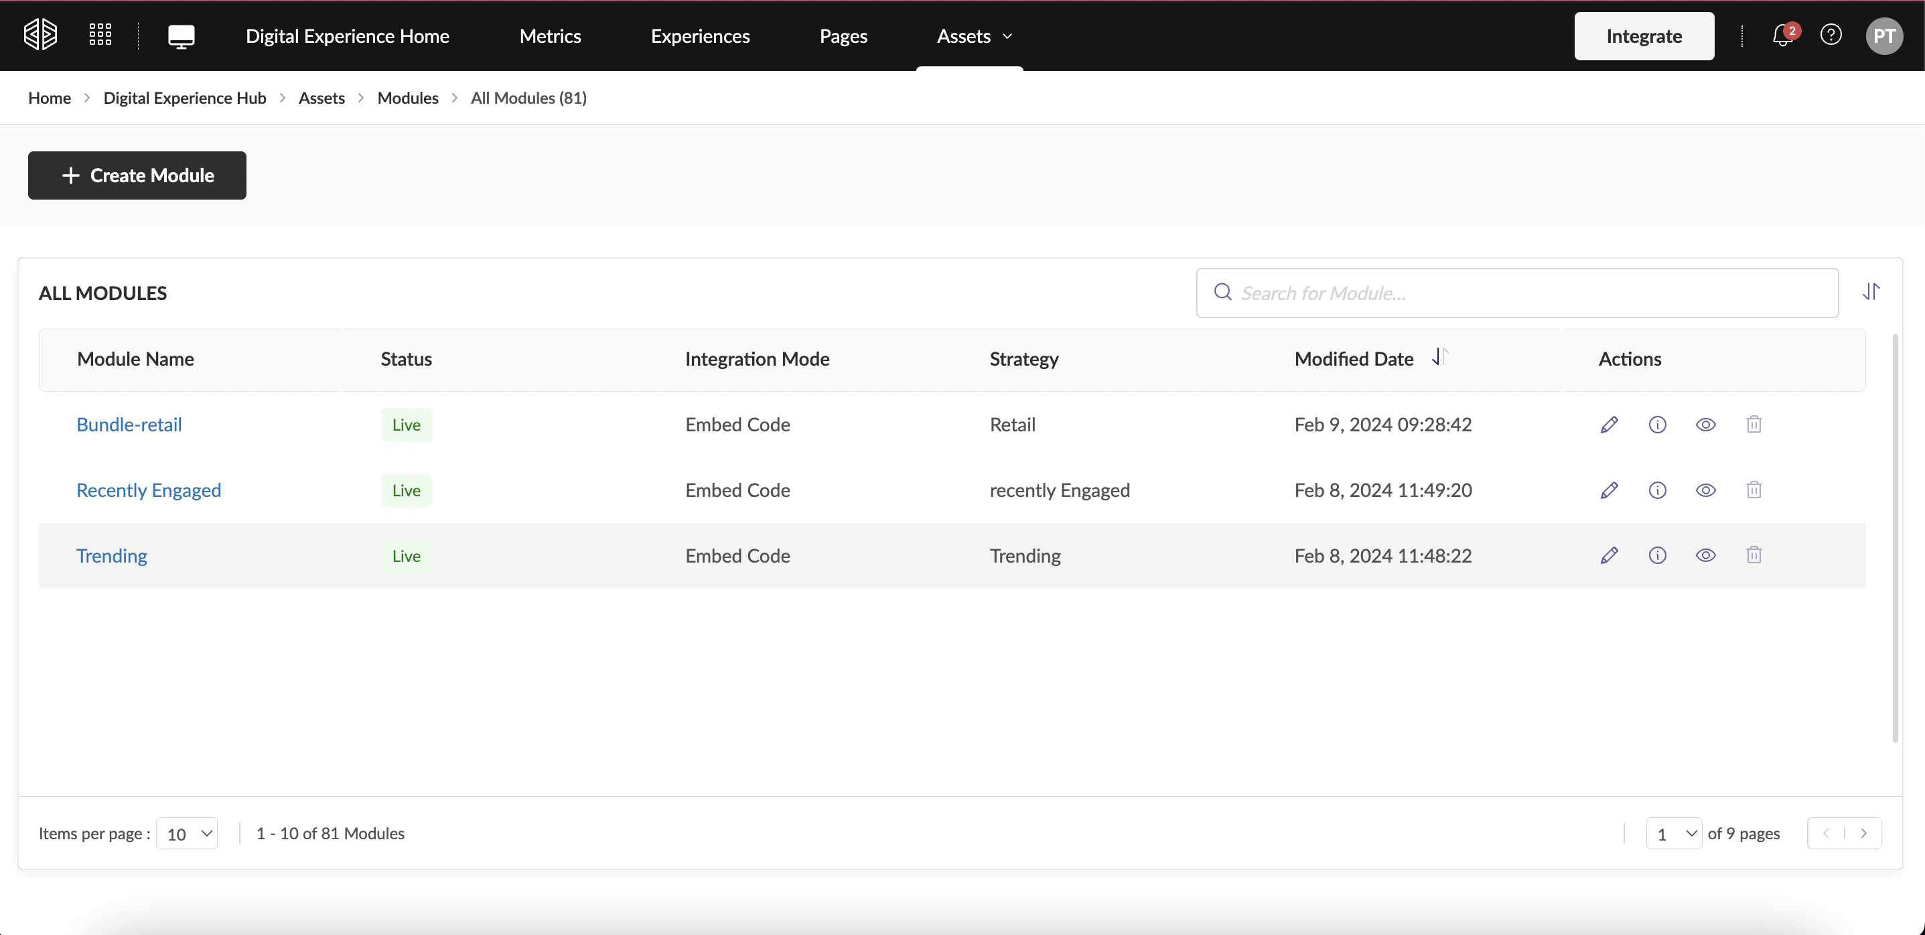The width and height of the screenshot is (1925, 935).
Task: Click the monitor icon in top bar
Action: (181, 36)
